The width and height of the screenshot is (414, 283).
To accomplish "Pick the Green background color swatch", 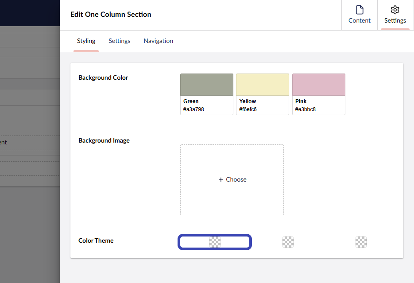I will (x=206, y=85).
